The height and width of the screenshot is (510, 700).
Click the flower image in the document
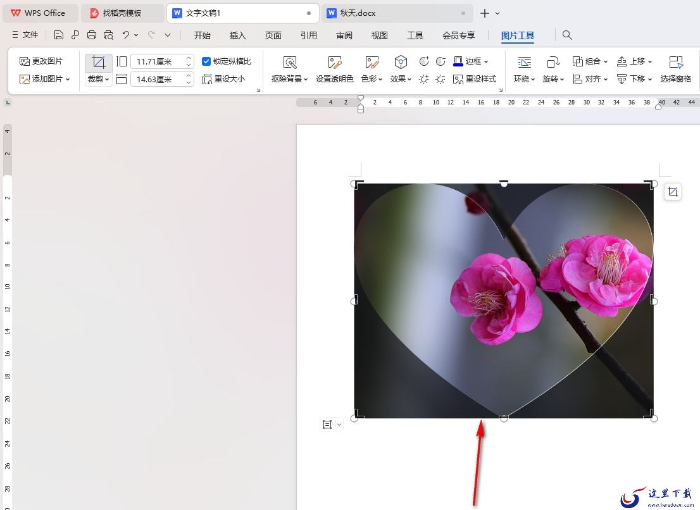(x=504, y=301)
